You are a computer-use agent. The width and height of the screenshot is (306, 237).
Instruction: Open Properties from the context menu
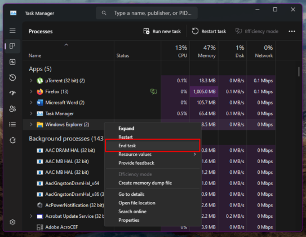point(153,220)
